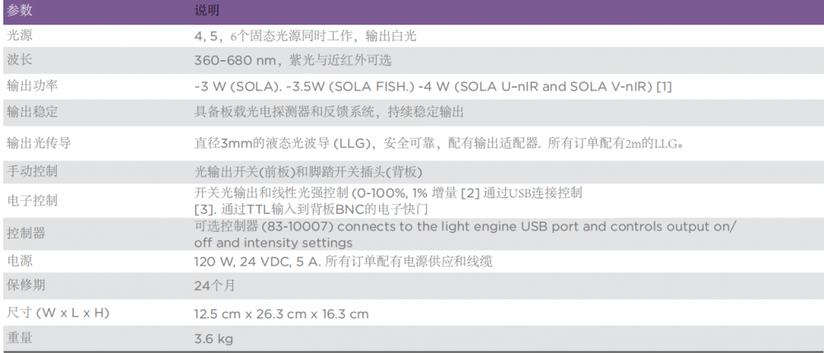The image size is (824, 353).
Task: Click the 3.6 kg weight value
Action: click(x=213, y=339)
